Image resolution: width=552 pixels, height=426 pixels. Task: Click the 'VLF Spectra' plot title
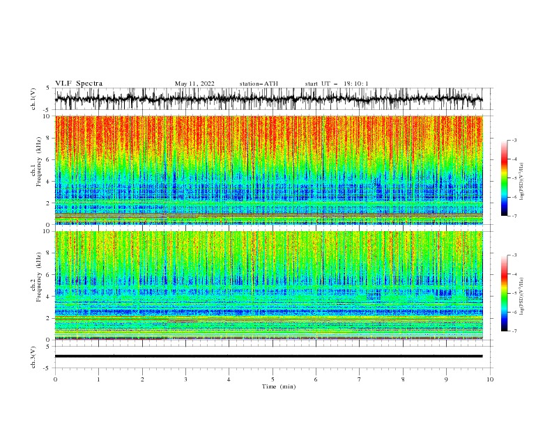[x=79, y=84]
